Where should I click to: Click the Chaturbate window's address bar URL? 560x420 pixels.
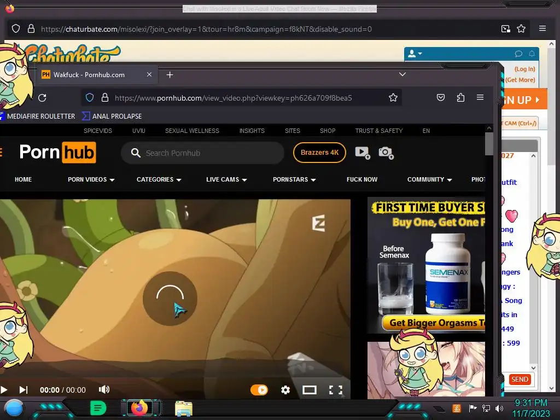point(206,29)
